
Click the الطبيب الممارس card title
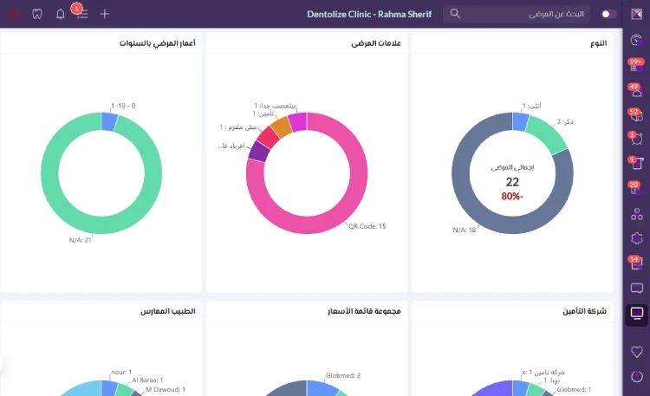point(168,311)
